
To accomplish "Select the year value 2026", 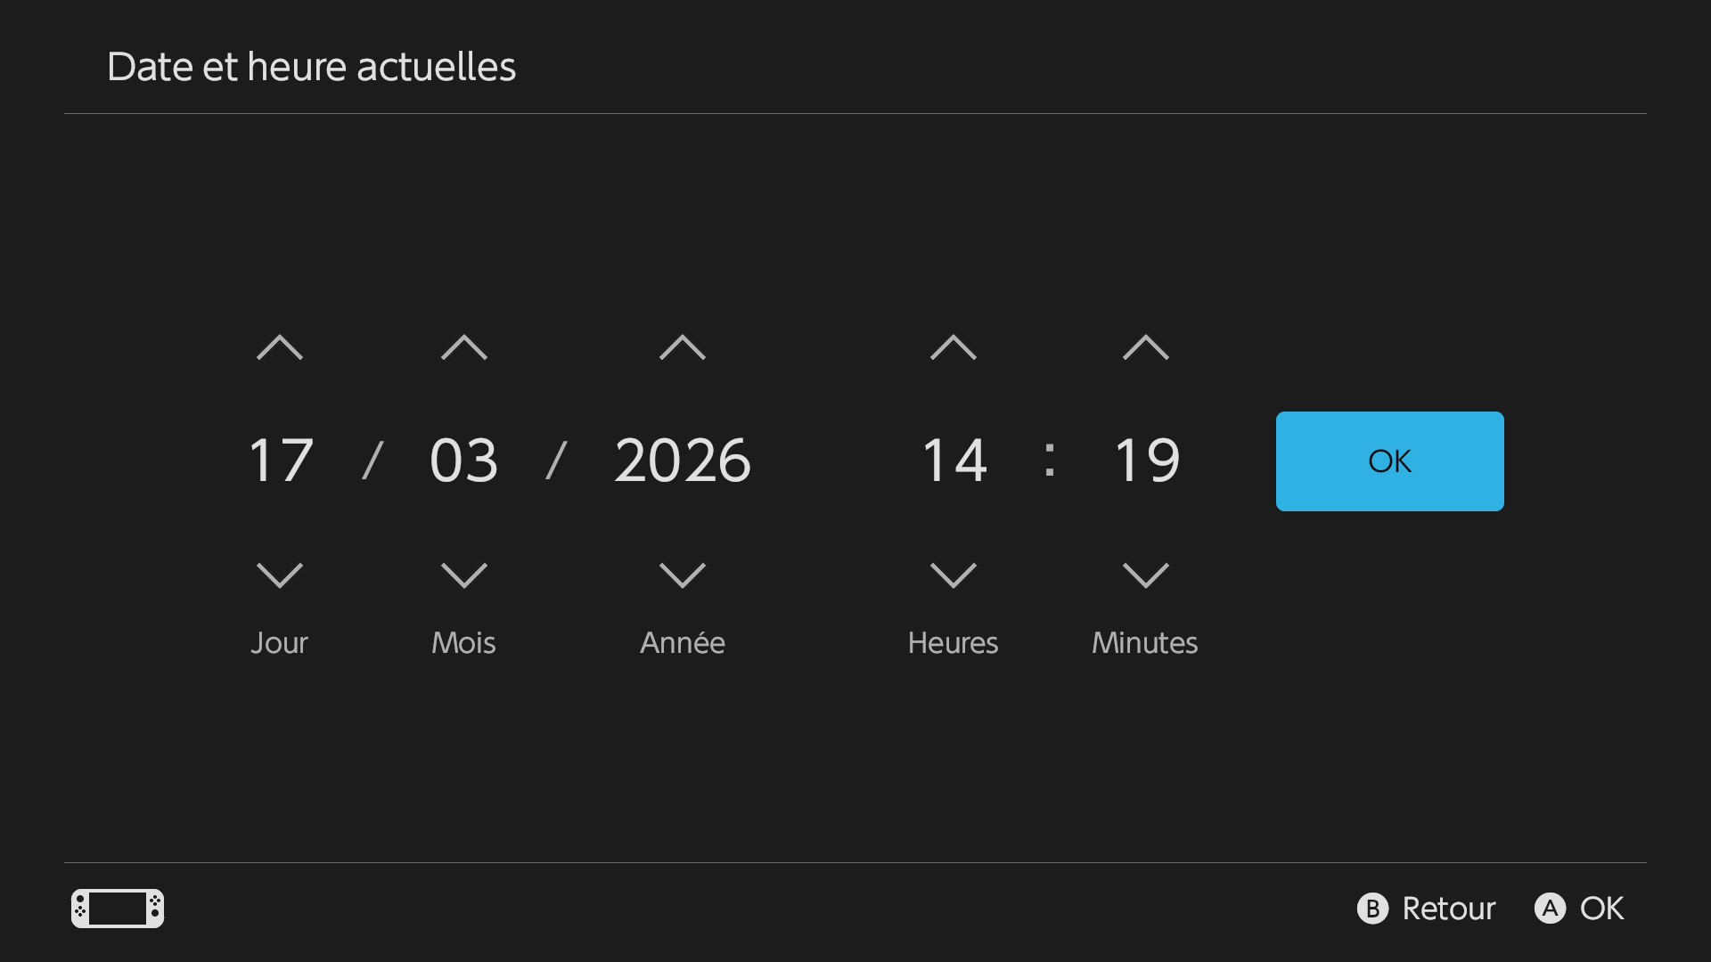I will point(683,461).
